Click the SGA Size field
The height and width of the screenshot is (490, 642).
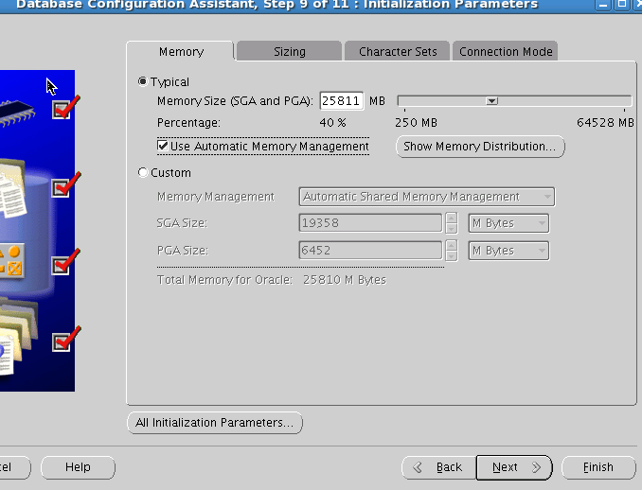pos(370,223)
